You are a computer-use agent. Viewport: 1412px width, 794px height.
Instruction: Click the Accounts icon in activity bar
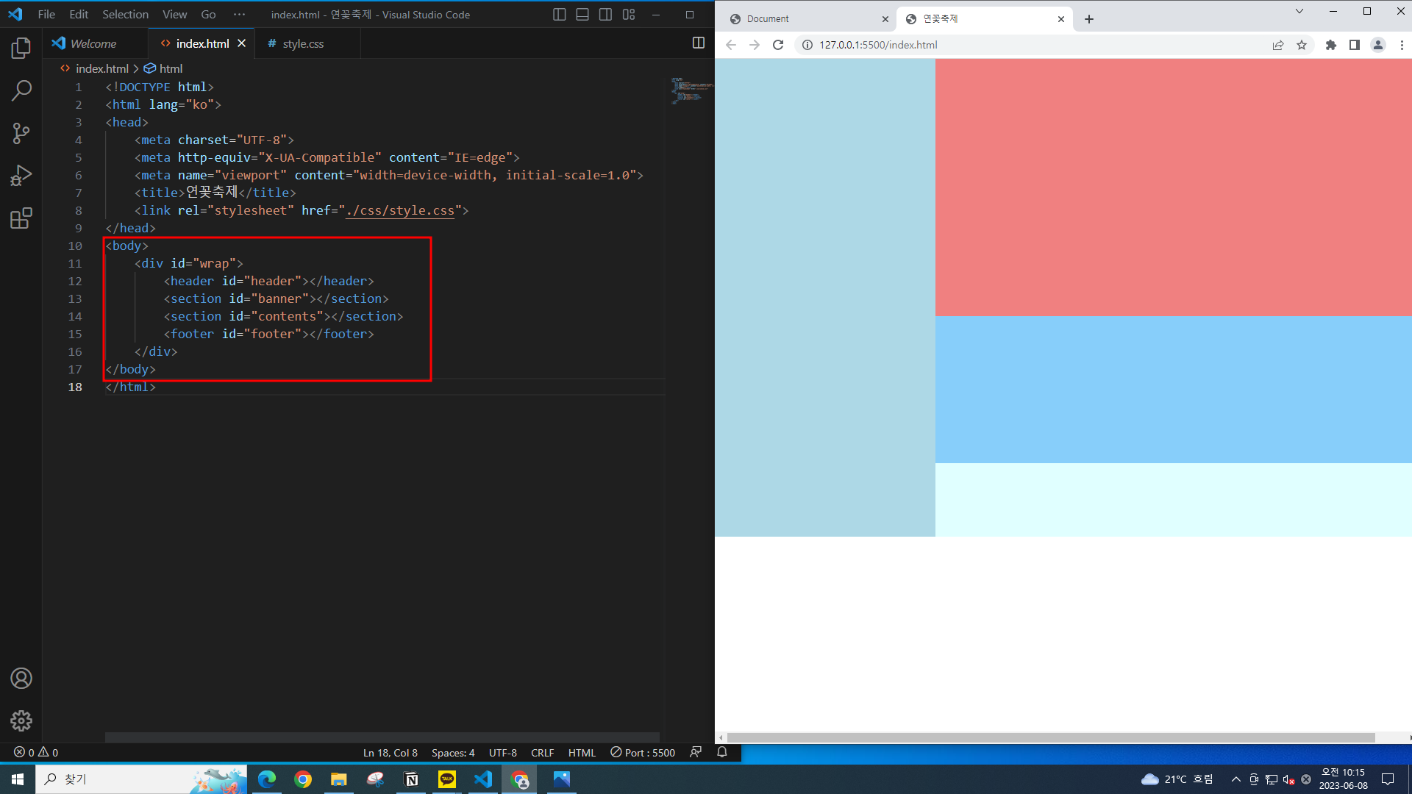coord(21,678)
